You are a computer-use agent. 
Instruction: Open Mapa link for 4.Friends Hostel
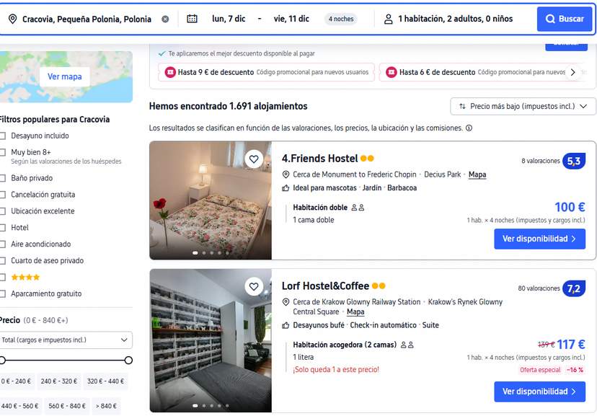point(477,174)
